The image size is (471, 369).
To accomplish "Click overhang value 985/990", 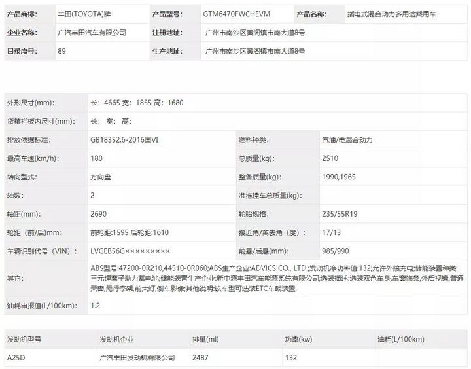I will (336, 251).
